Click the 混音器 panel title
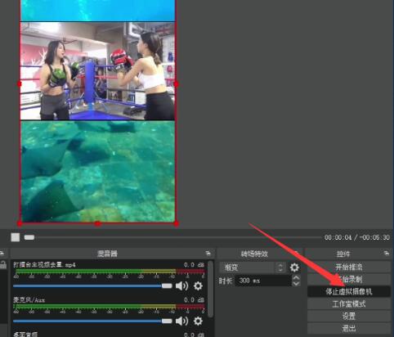Image resolution: width=394 pixels, height=337 pixels. (x=107, y=254)
